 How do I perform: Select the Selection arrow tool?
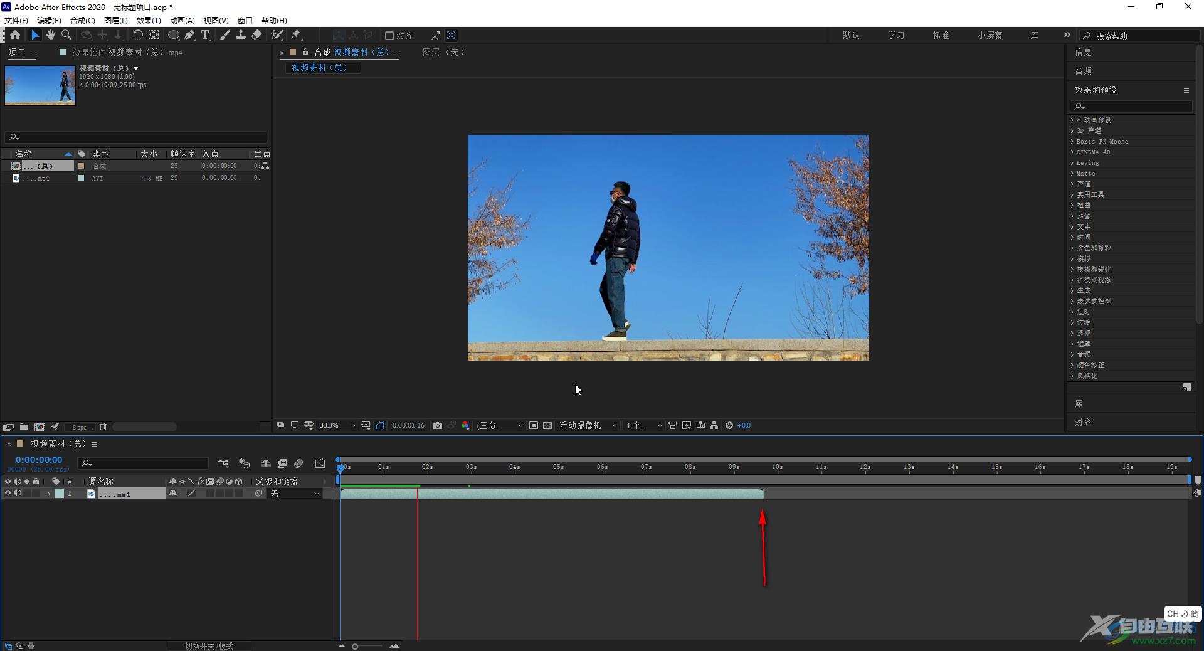click(x=35, y=35)
